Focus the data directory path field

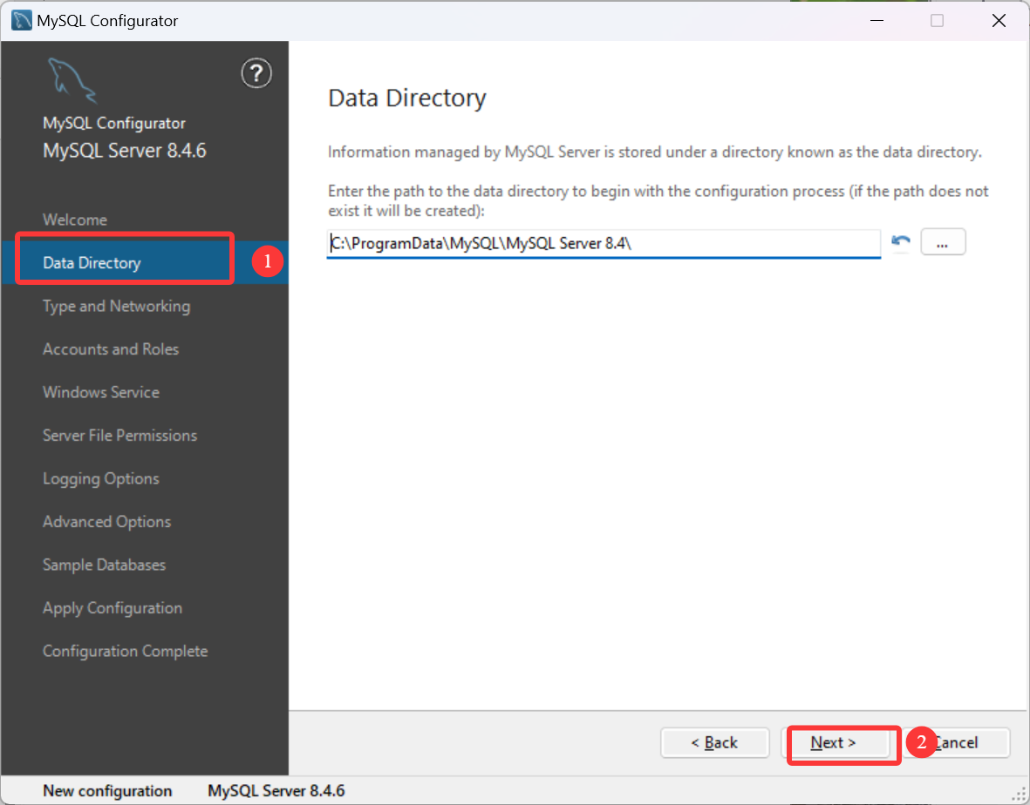[603, 243]
